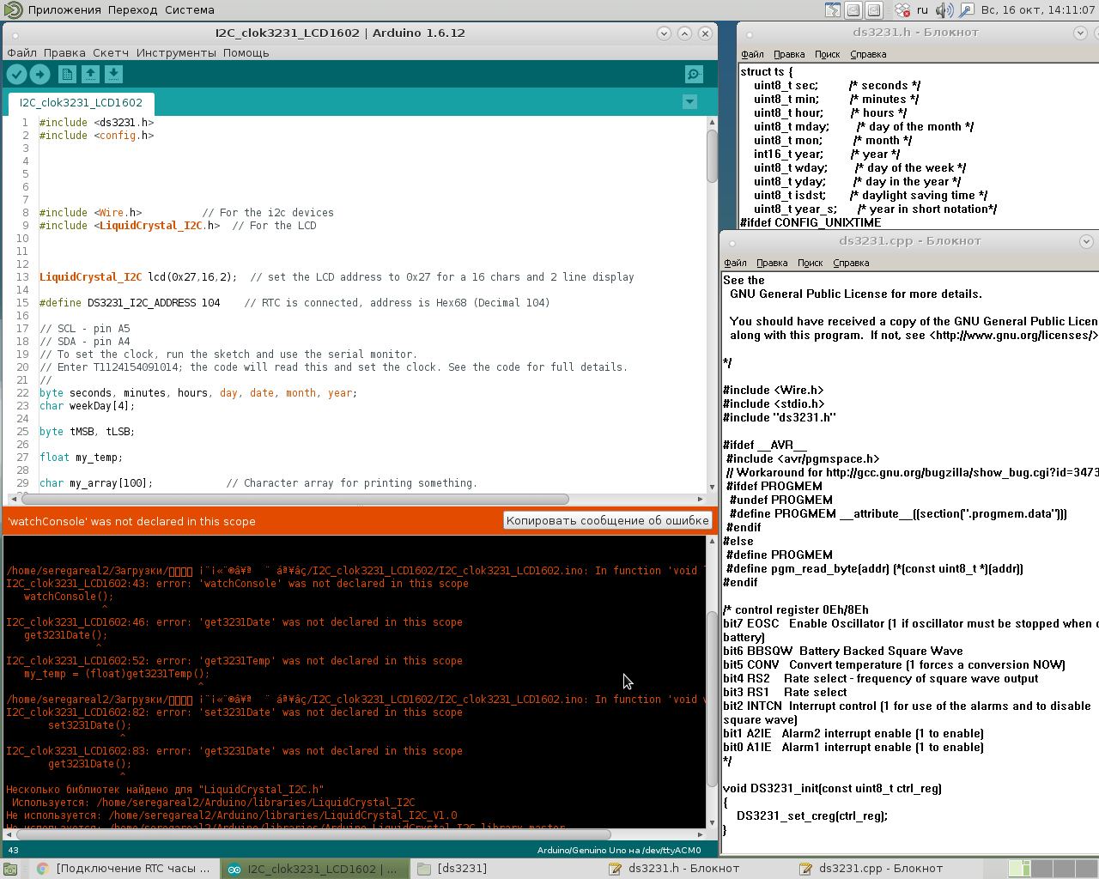This screenshot has width=1099, height=879.
Task: Roll up the ds3231.cpp window via chevron button
Action: (x=1086, y=241)
